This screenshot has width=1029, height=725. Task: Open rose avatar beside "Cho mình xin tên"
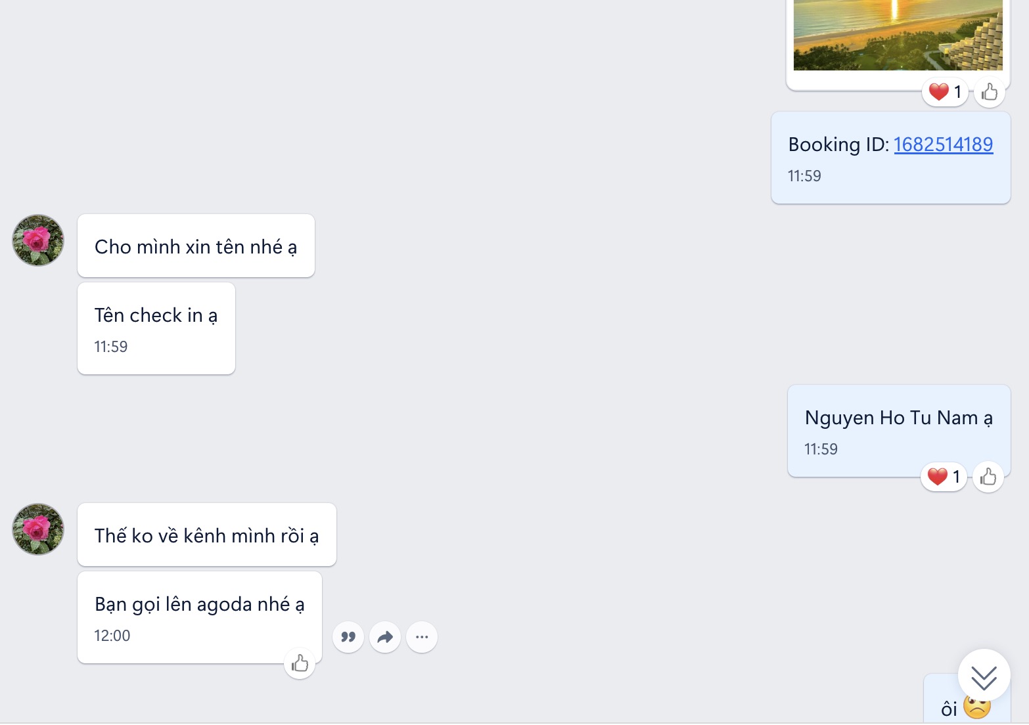point(38,240)
